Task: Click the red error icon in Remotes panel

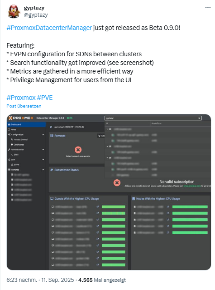Action: pyautogui.click(x=78, y=150)
